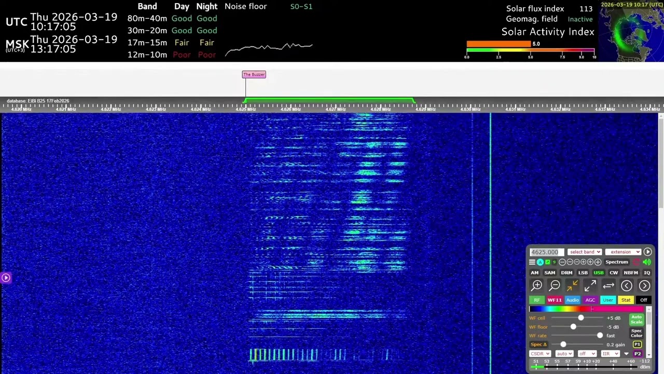Screen dimensions: 664x374
Task: Click the max zoom out expanding arrows icon
Action: coord(590,285)
